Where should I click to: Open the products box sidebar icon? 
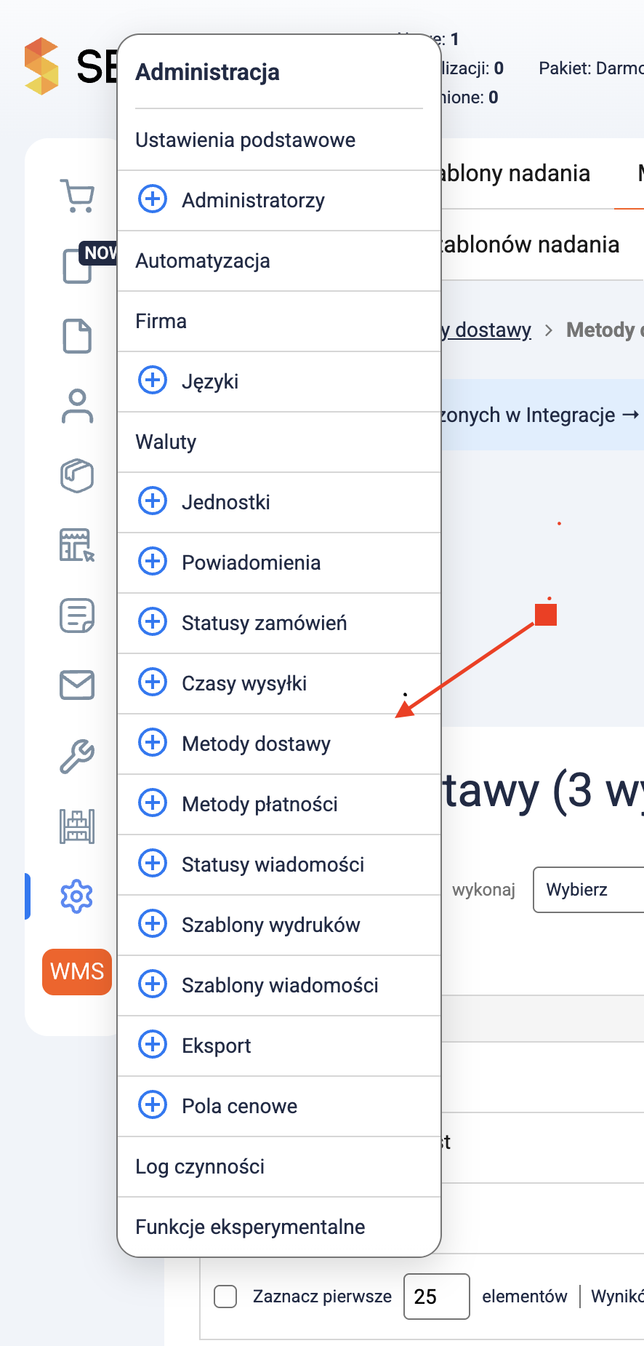pos(77,476)
